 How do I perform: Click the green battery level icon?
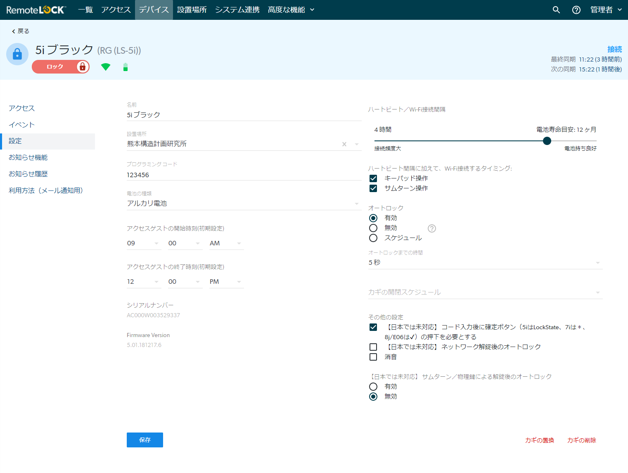(x=126, y=67)
